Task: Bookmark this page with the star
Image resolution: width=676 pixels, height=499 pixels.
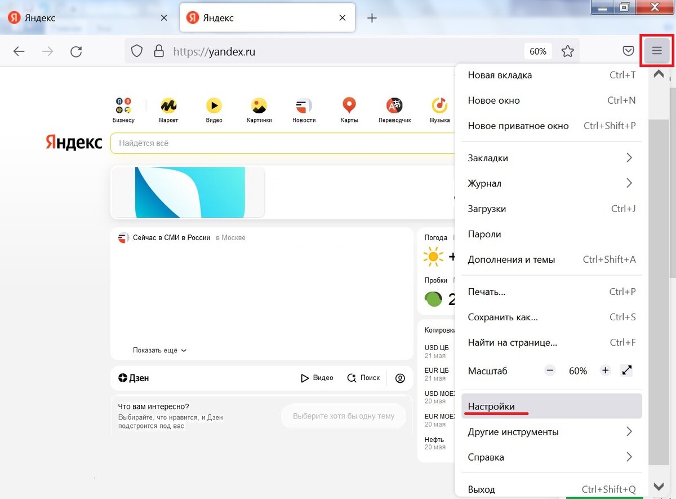Action: 567,51
